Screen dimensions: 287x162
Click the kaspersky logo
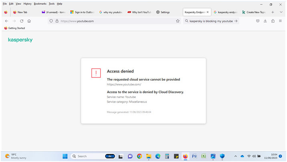(x=20, y=40)
